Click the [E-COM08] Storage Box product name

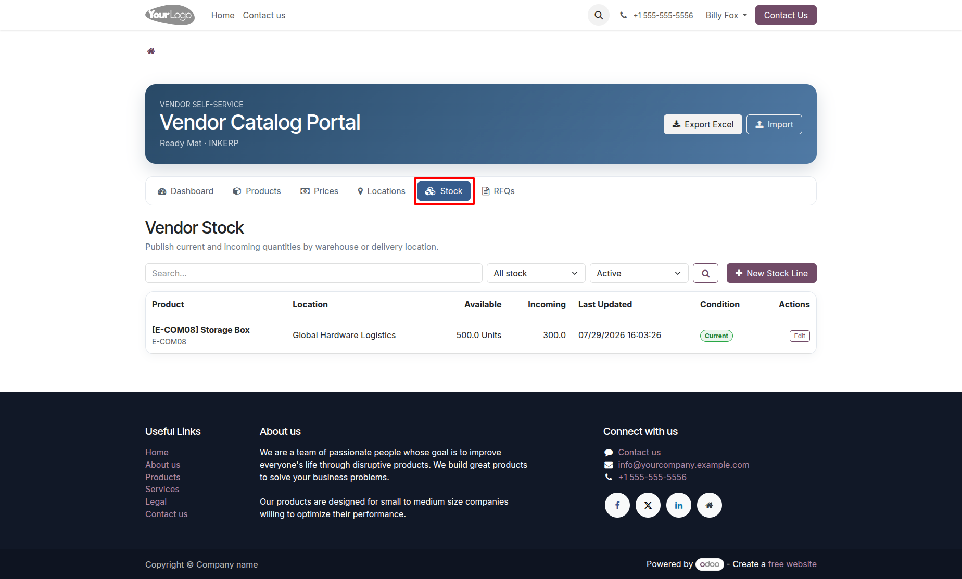click(201, 330)
